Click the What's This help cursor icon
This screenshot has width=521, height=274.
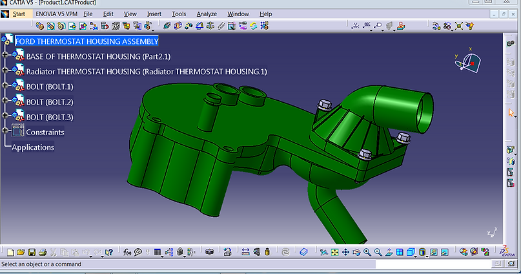pos(109,253)
